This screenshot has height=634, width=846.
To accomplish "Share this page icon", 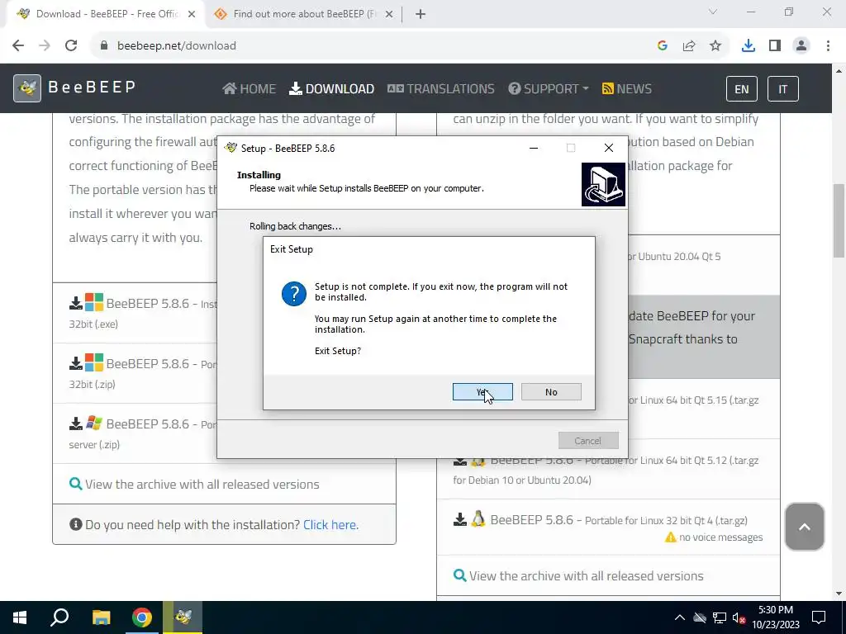I will click(689, 46).
